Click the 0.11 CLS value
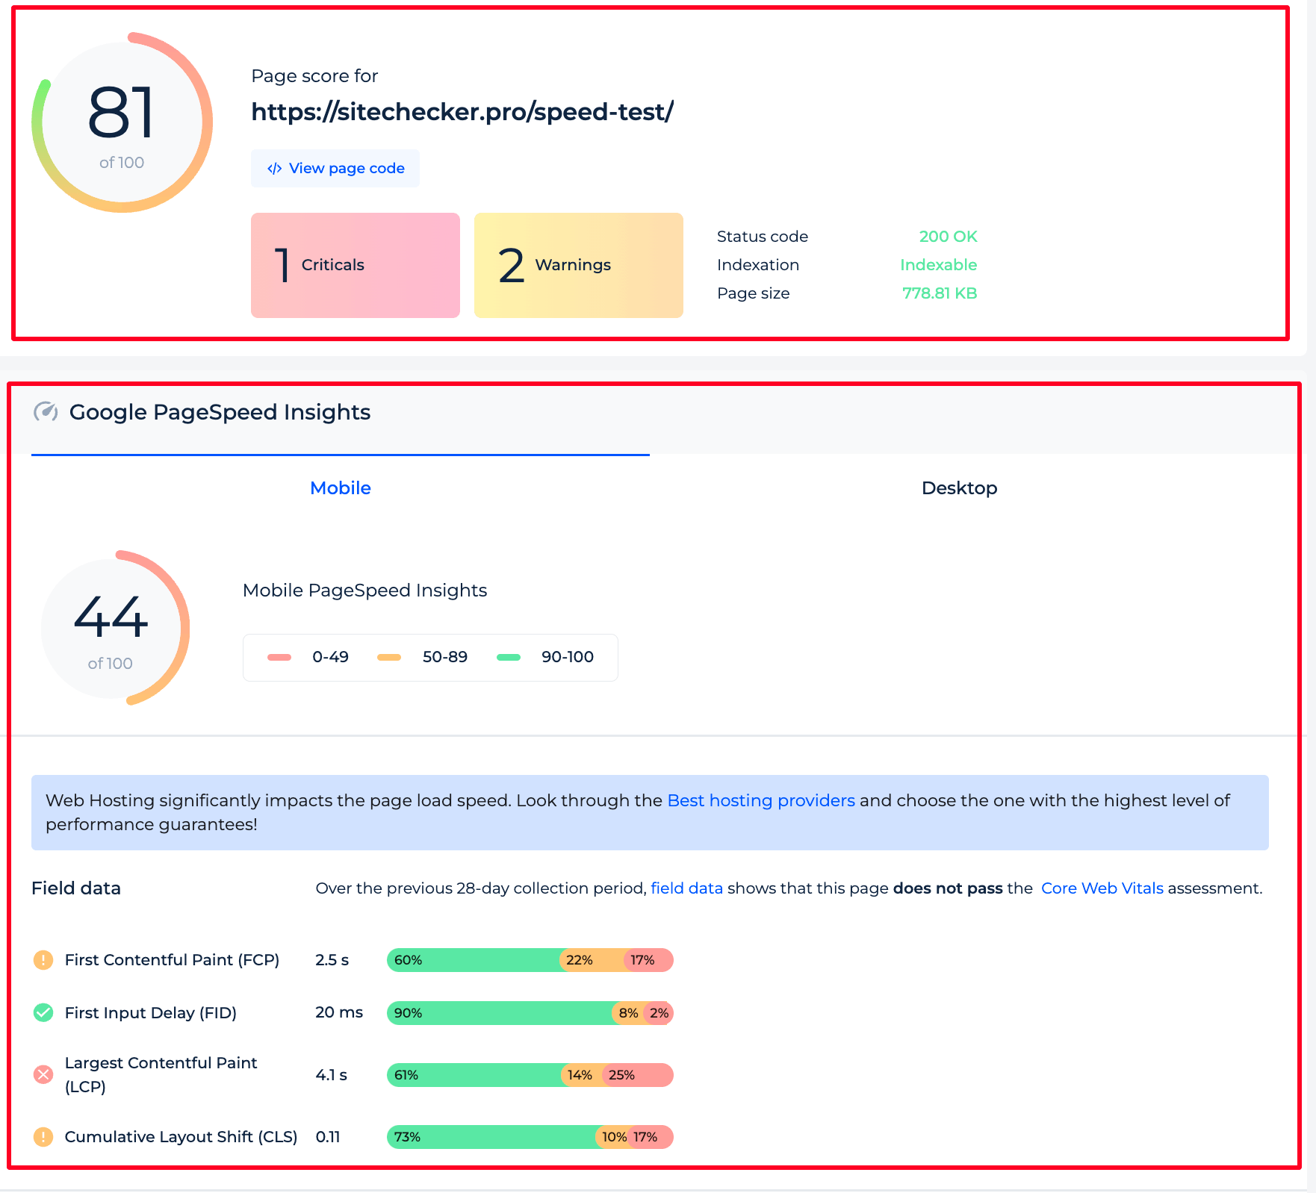This screenshot has width=1316, height=1193. [x=328, y=1137]
